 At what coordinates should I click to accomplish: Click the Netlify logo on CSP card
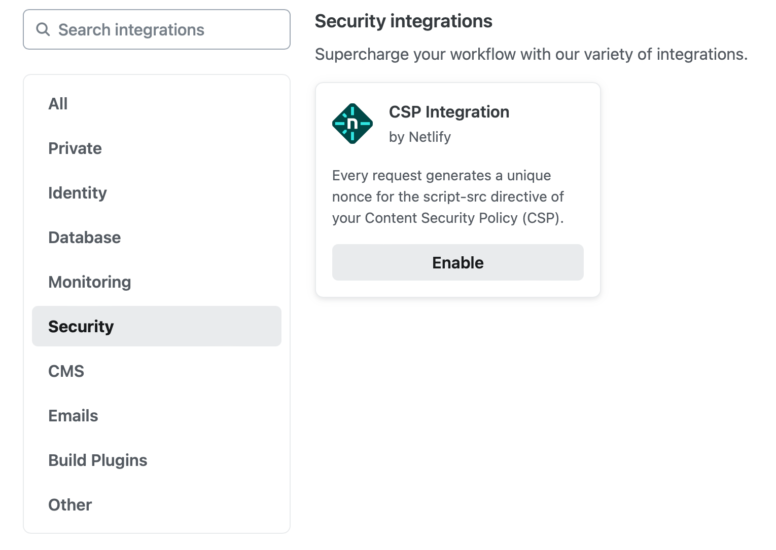pos(352,124)
